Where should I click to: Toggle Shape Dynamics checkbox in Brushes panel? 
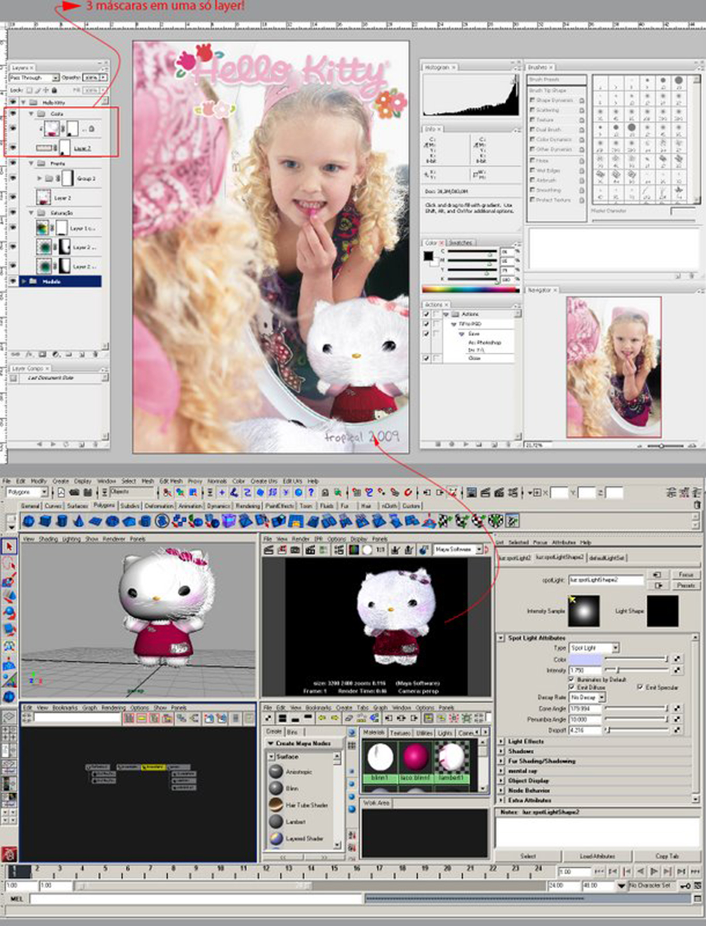532,100
